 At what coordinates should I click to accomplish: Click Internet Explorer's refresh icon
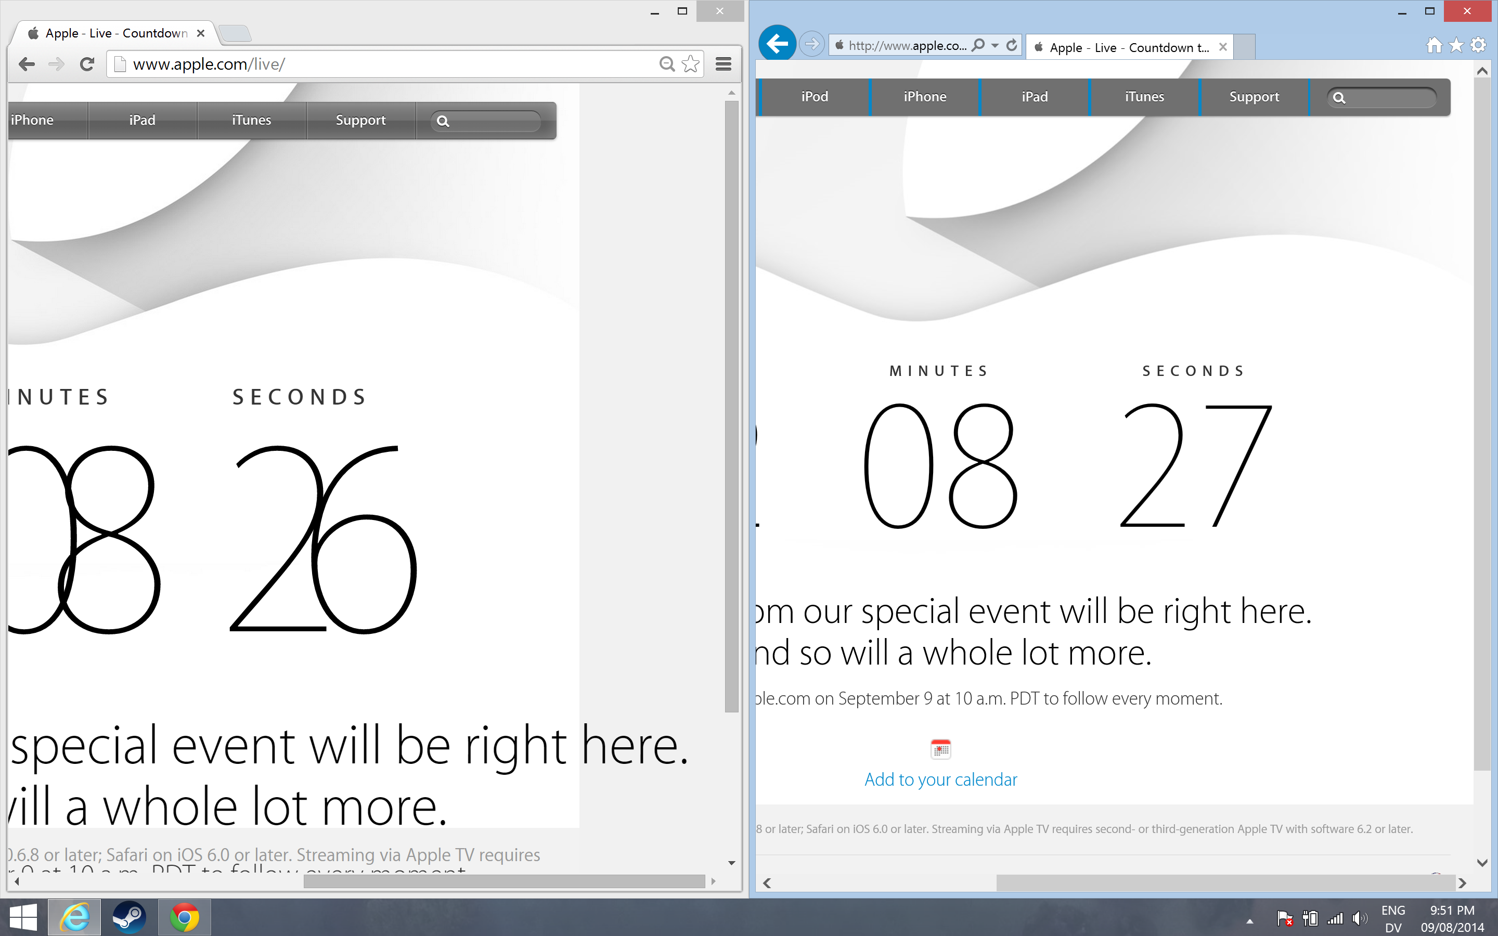[x=1012, y=45]
